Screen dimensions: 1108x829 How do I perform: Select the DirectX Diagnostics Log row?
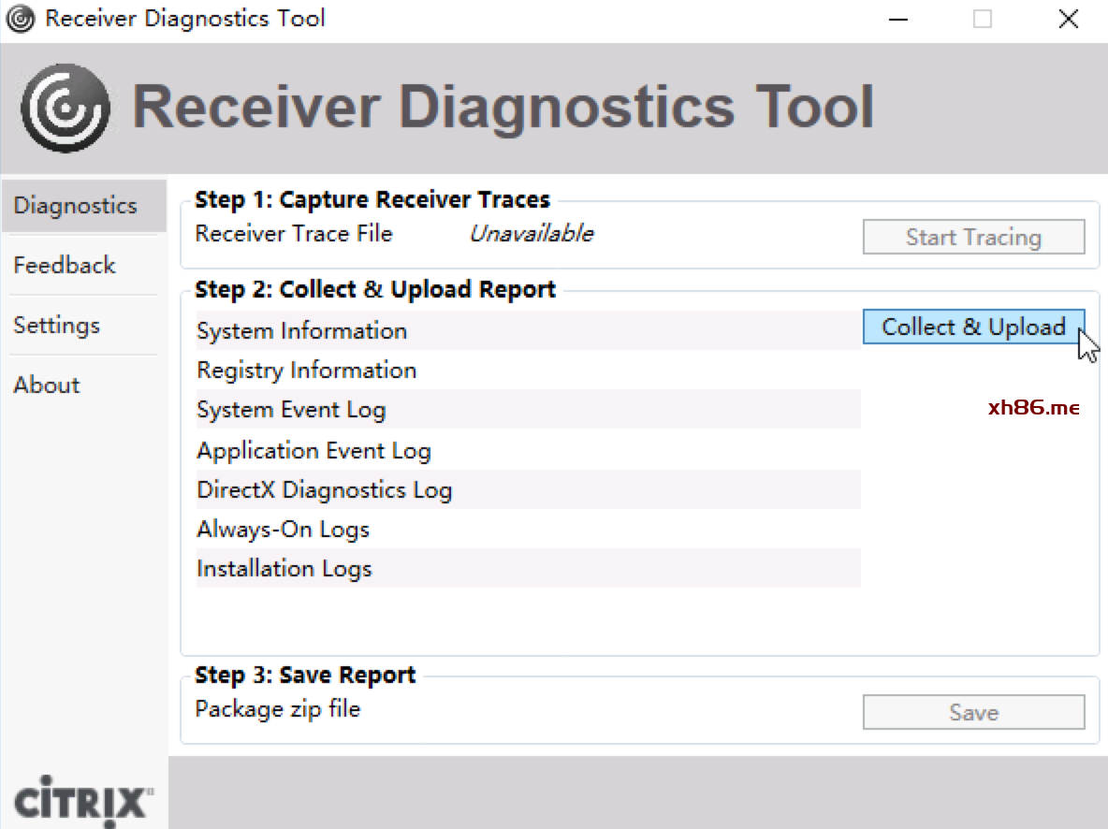(528, 489)
